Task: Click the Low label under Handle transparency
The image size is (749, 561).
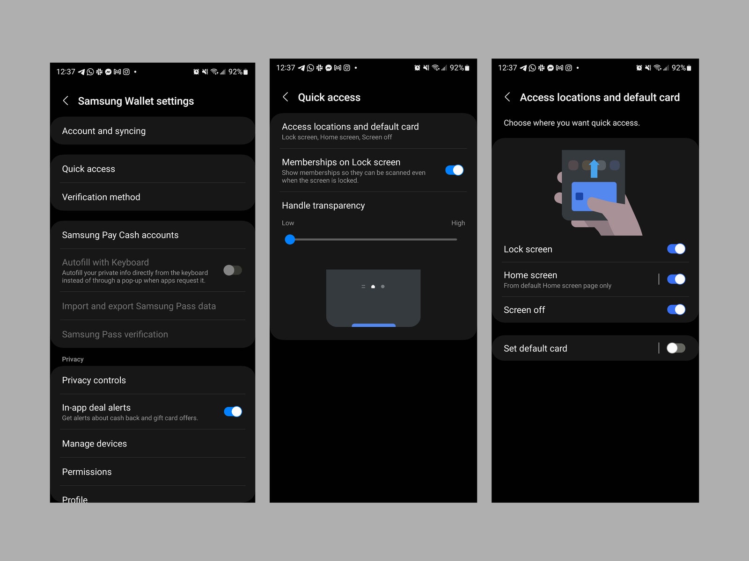Action: (x=288, y=223)
